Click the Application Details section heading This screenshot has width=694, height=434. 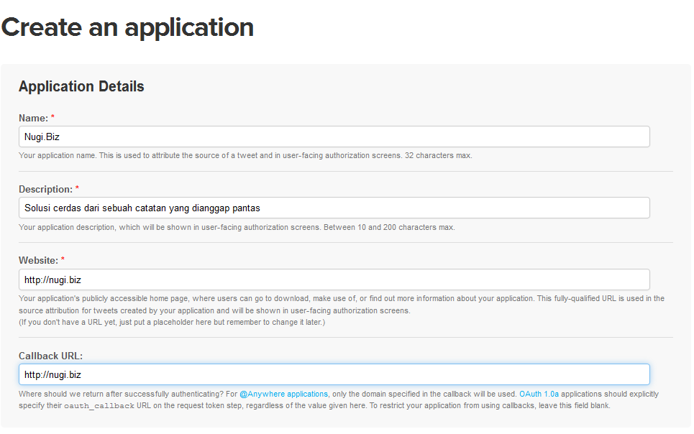[81, 86]
